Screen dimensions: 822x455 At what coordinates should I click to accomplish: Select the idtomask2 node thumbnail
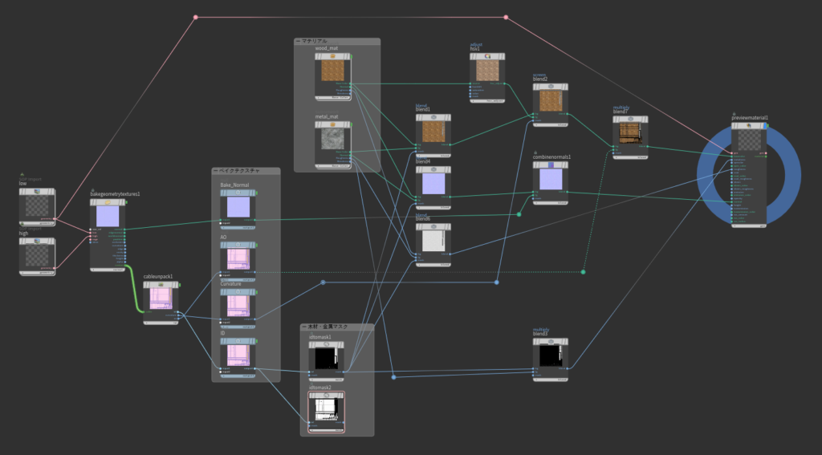click(x=325, y=410)
